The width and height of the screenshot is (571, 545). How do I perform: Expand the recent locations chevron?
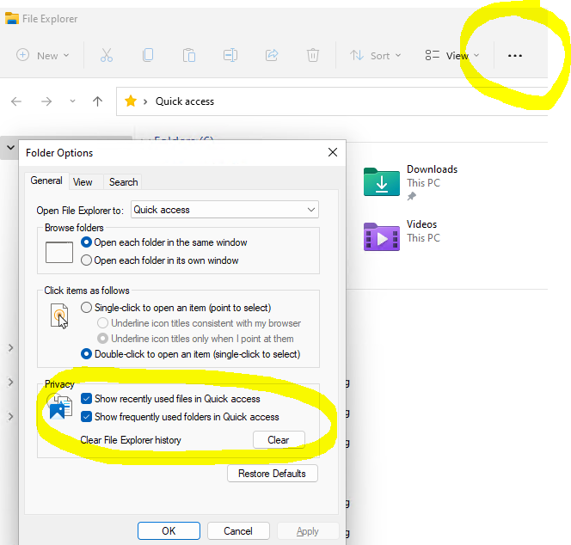click(x=72, y=101)
